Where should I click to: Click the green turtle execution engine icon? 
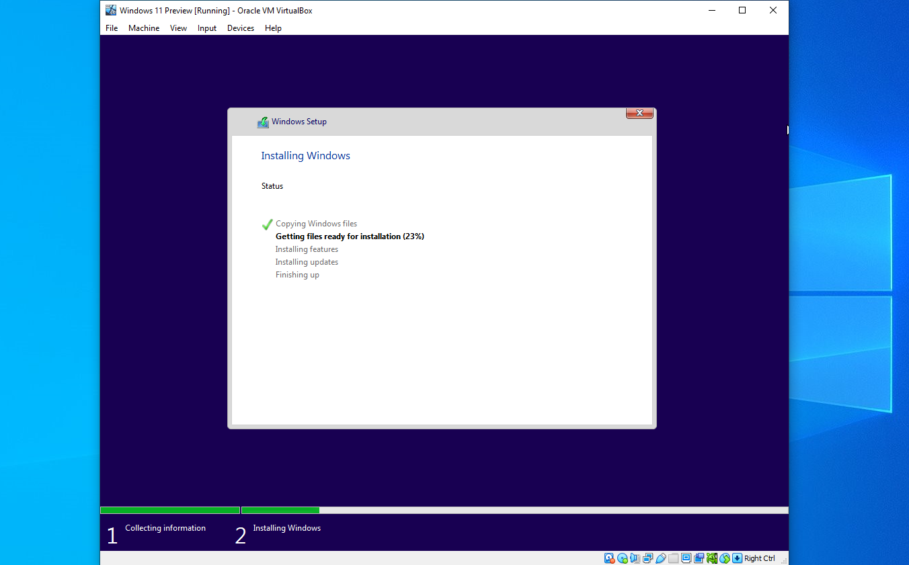[x=712, y=558]
